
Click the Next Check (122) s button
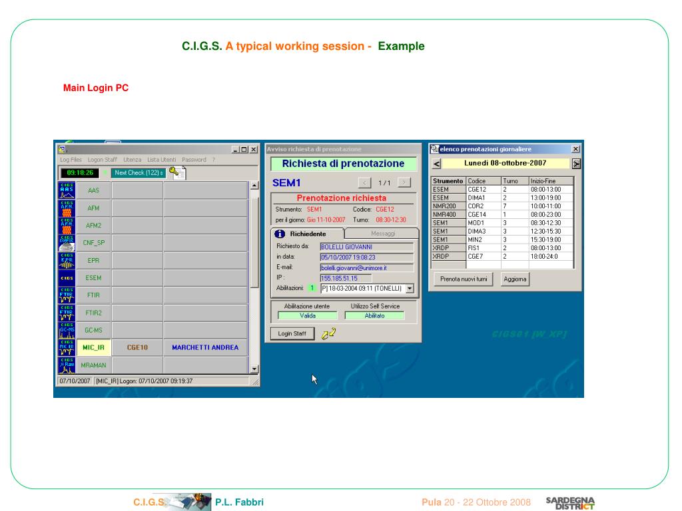(139, 173)
